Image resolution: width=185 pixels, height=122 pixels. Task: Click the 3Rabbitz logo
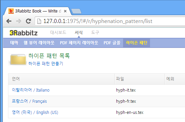[x=24, y=33]
